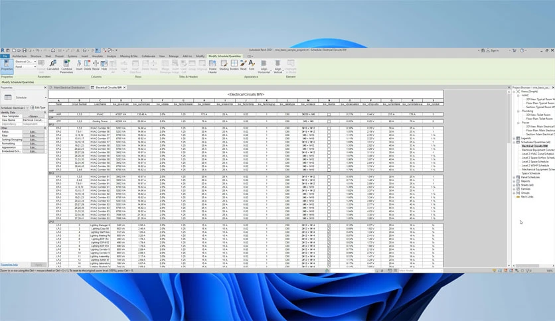Select Level 2 Space Schedule in Project Browser

click(535, 162)
